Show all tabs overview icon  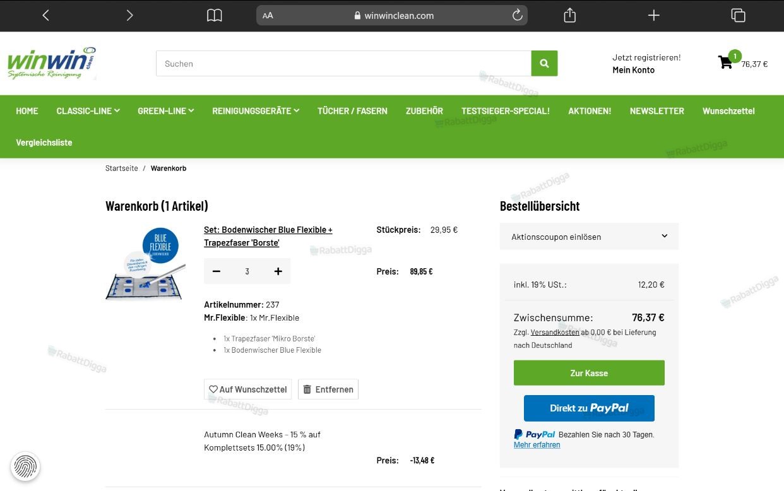[x=738, y=15]
